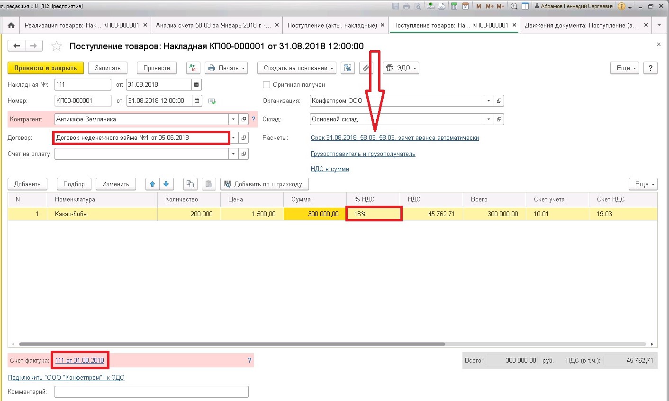Click Добавить button above table

(x=27, y=184)
